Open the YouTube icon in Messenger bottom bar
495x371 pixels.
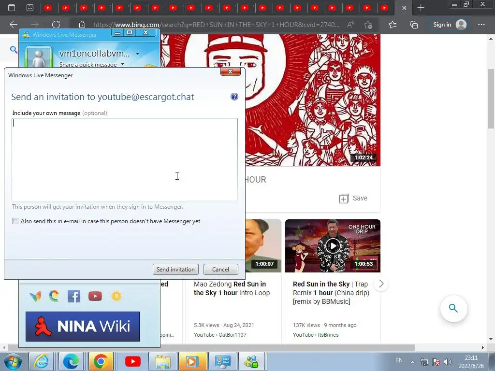[95, 296]
